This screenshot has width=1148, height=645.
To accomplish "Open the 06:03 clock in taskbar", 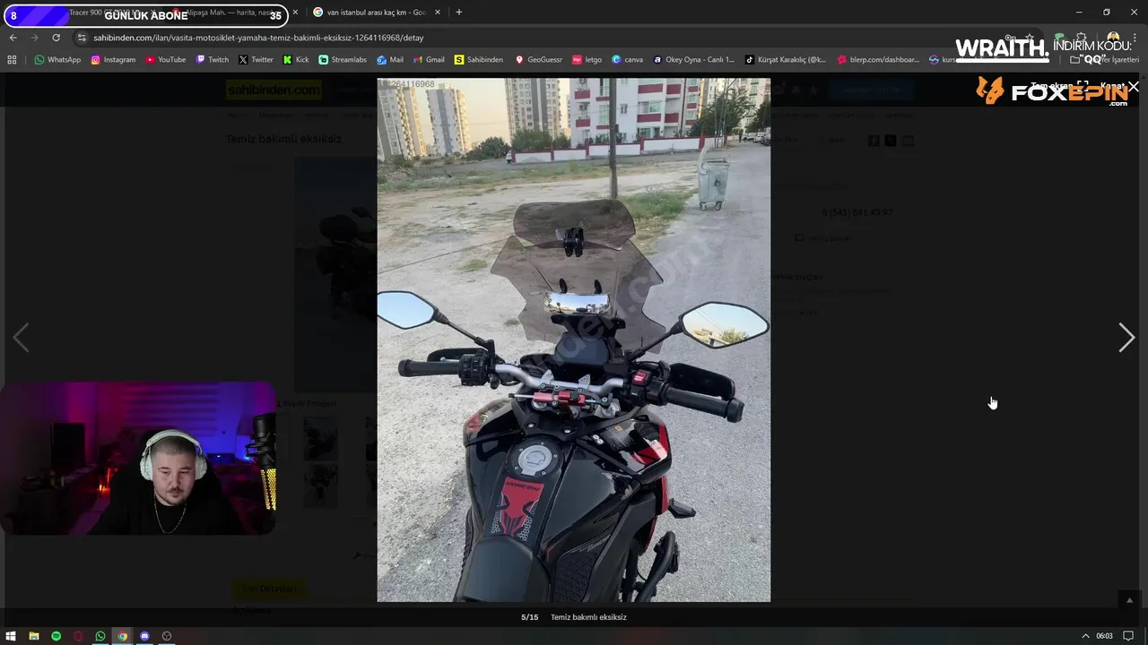I will click(1104, 636).
